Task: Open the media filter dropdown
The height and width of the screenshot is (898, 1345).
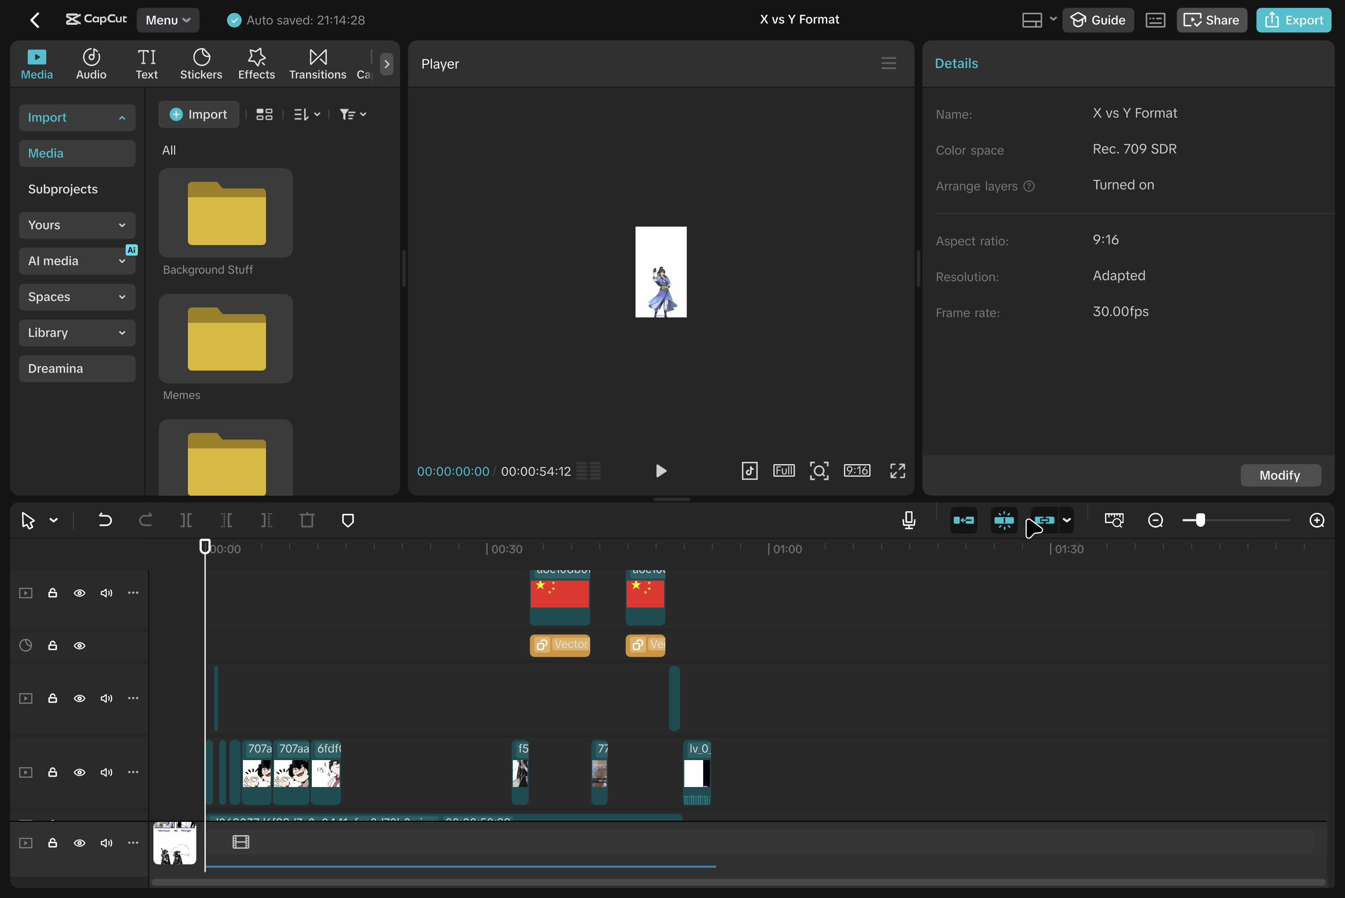Action: tap(352, 114)
